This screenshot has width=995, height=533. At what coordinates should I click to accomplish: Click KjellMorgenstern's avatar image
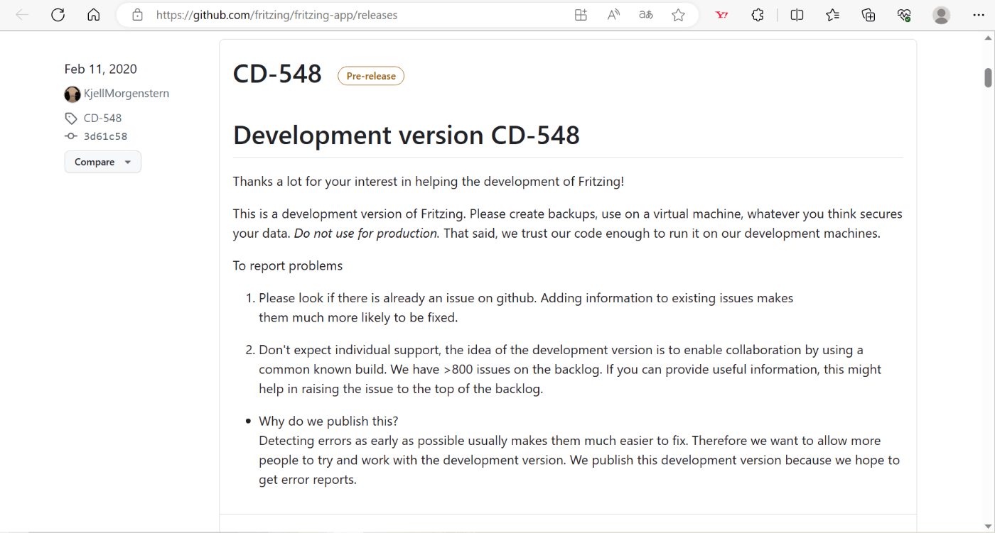pyautogui.click(x=72, y=94)
